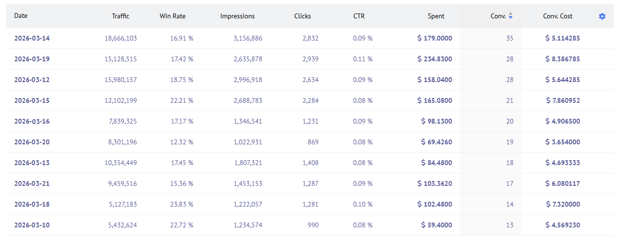Select the 2026-03-12 date entry
Image resolution: width=621 pixels, height=238 pixels.
click(x=32, y=80)
